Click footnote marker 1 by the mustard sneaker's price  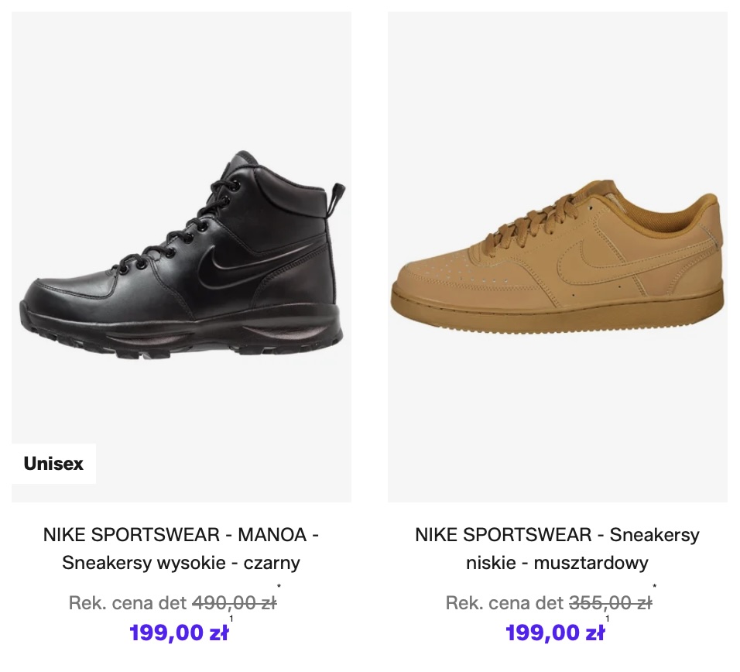pos(608,619)
